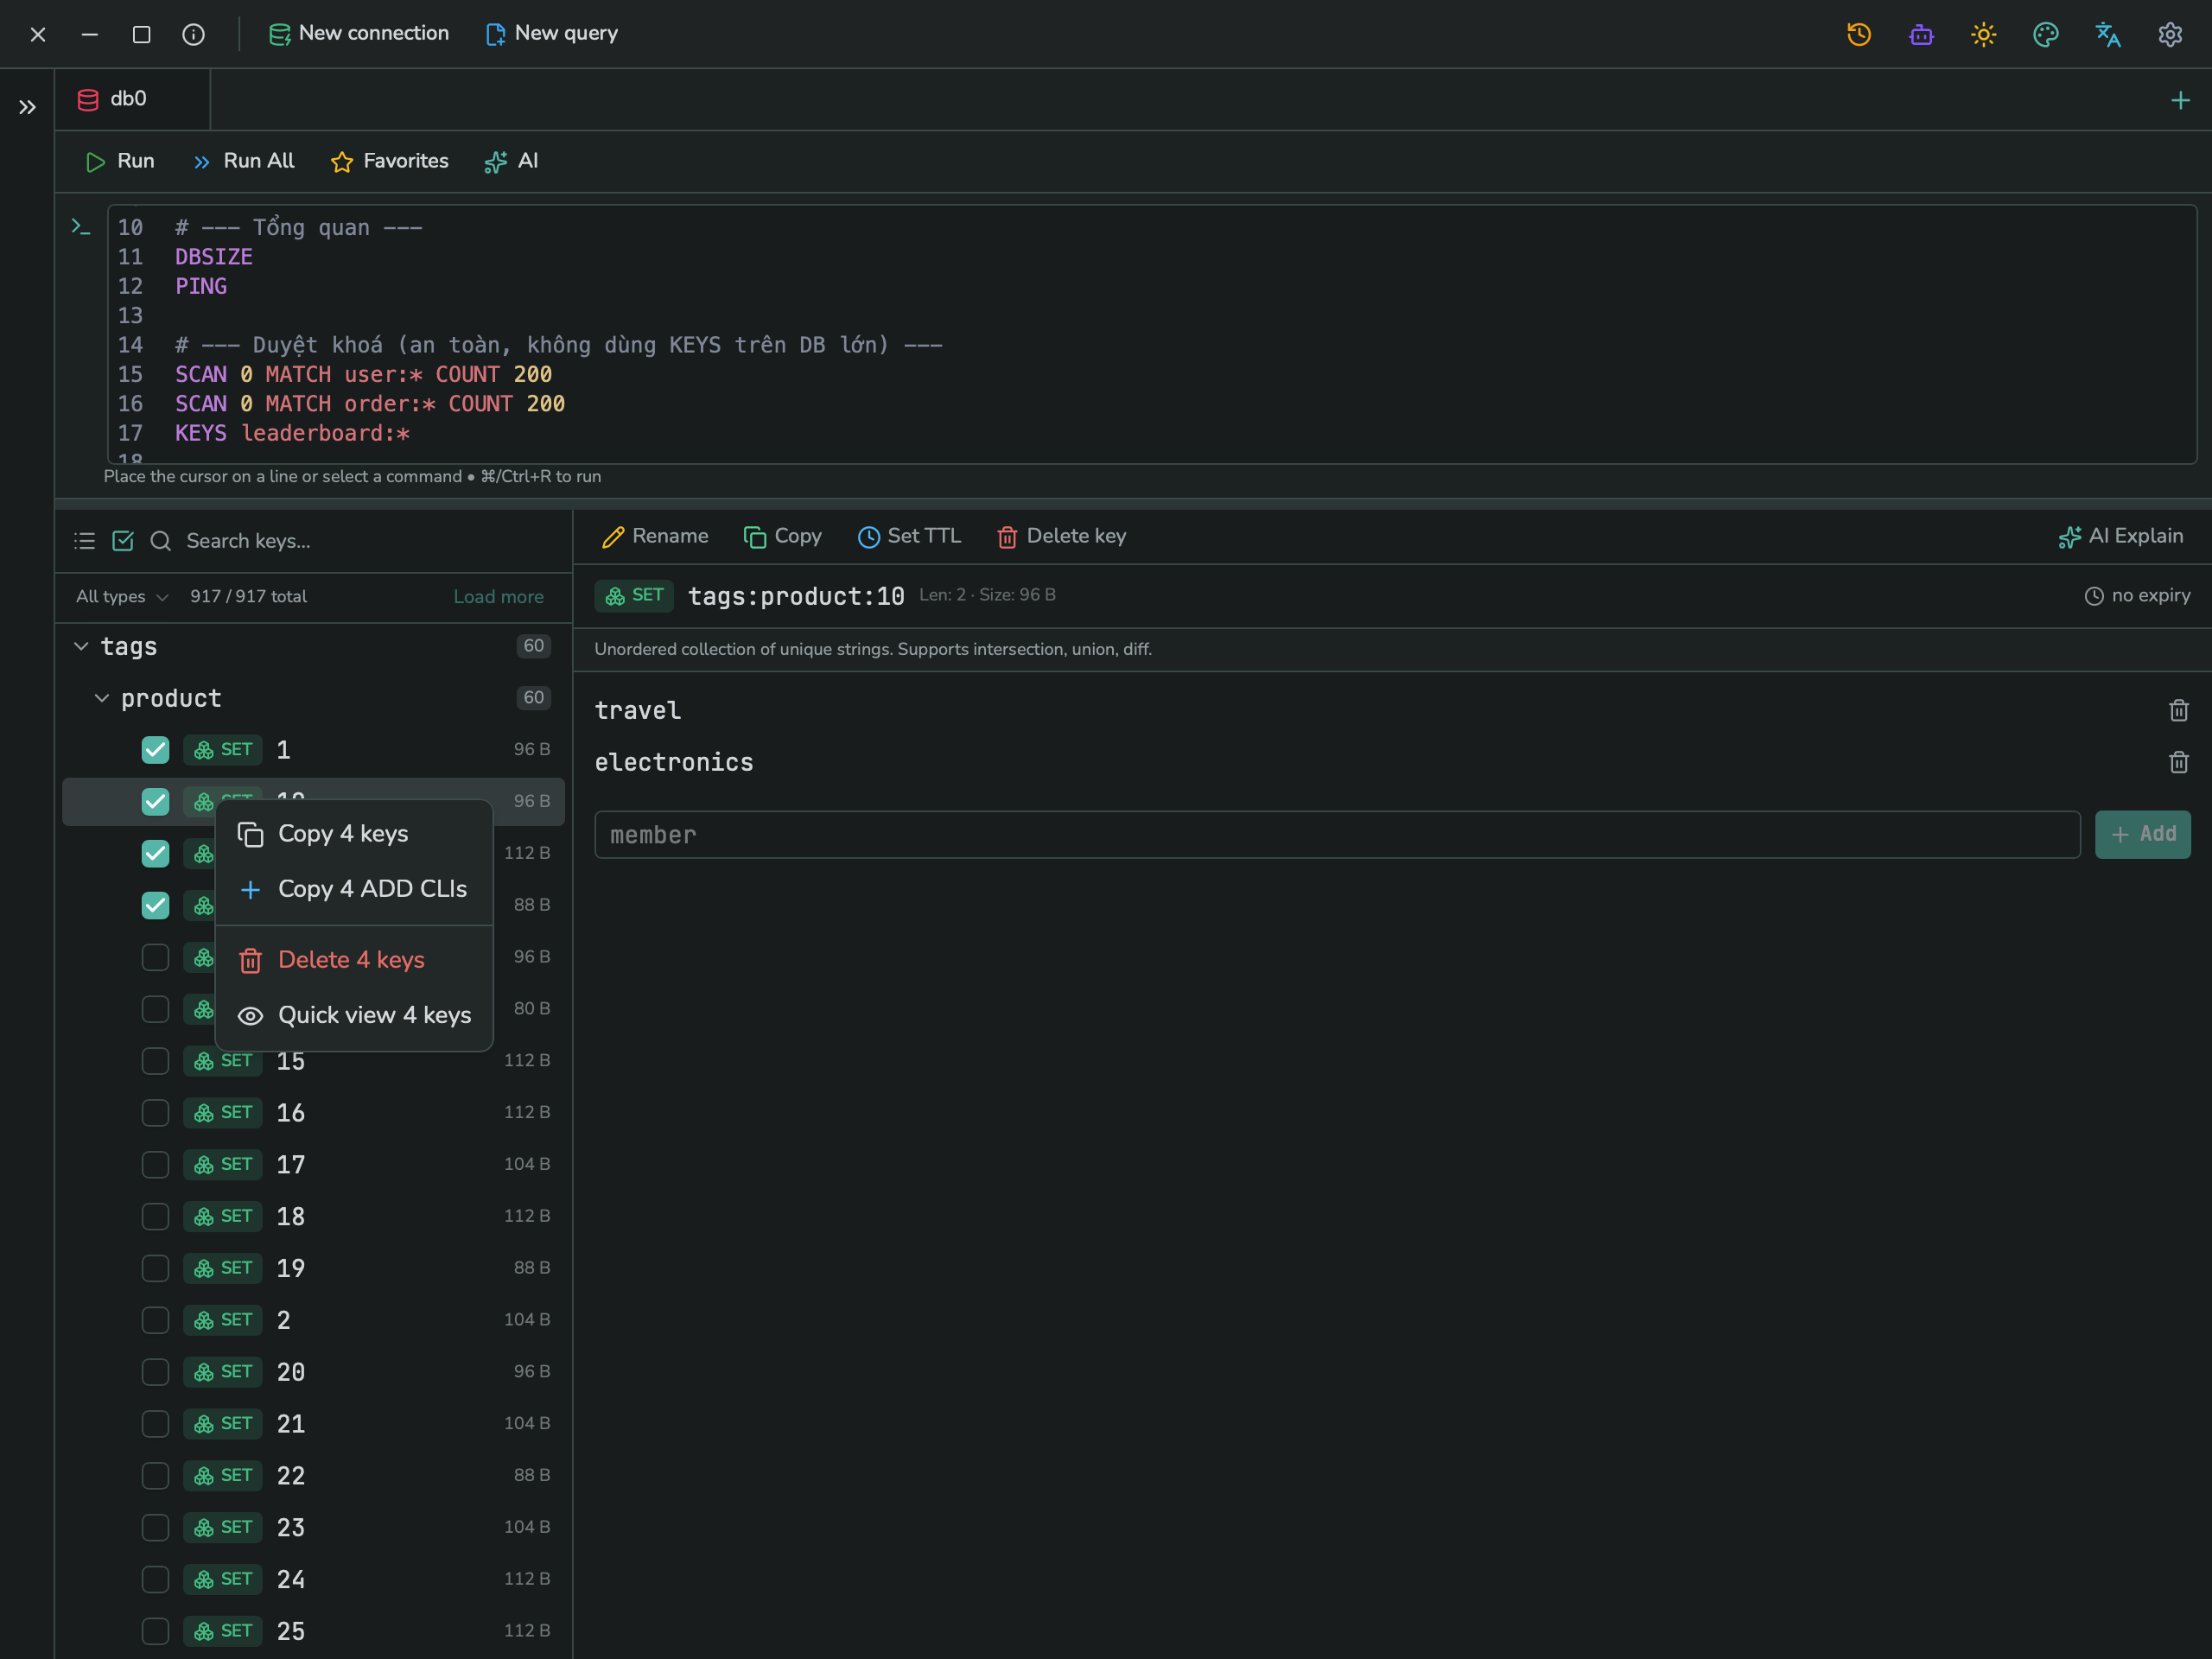This screenshot has height=1659, width=2212.
Task: Tick the checkbox for key 19
Action: point(155,1268)
